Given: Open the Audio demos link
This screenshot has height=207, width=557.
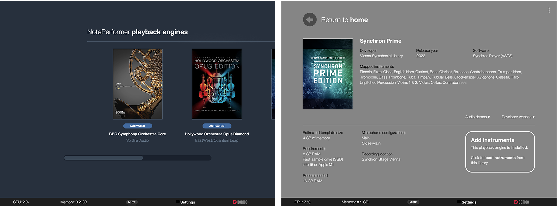Looking at the screenshot, I should [x=478, y=117].
